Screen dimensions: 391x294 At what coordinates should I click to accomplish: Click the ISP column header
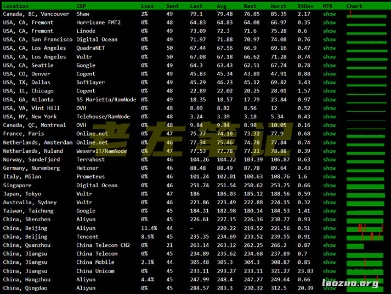(81, 6)
